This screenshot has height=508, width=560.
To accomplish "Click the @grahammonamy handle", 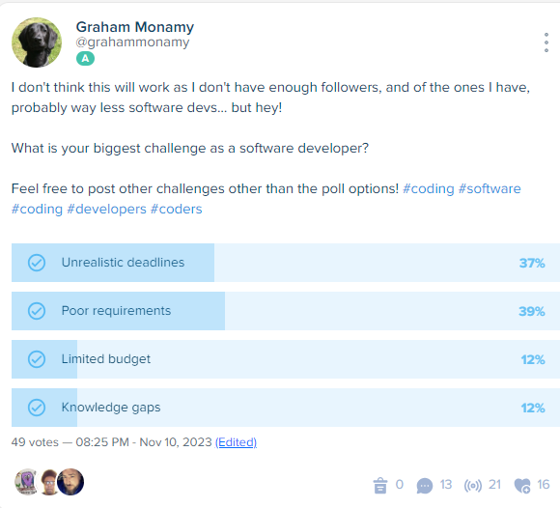I will pyautogui.click(x=132, y=42).
